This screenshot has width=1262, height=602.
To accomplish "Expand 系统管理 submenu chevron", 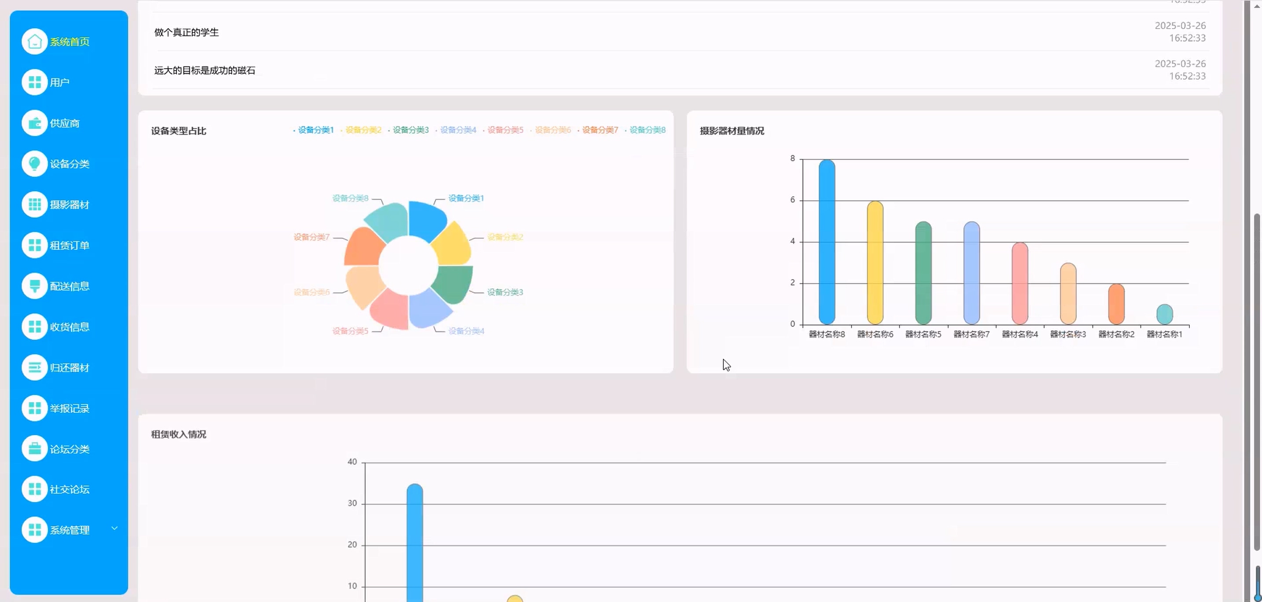I will coord(115,528).
